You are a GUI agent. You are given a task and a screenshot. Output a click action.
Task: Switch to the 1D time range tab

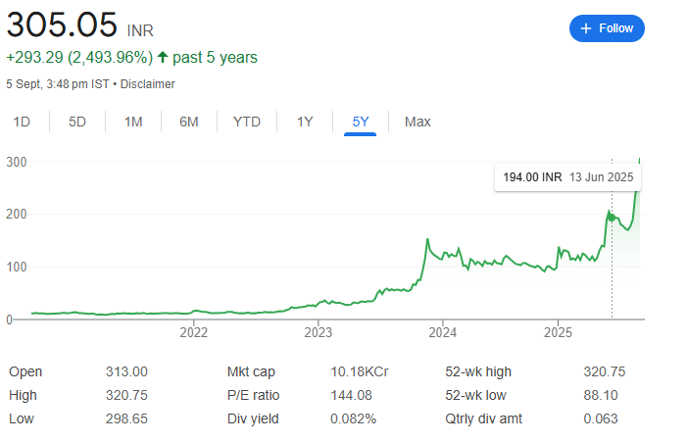pos(22,122)
